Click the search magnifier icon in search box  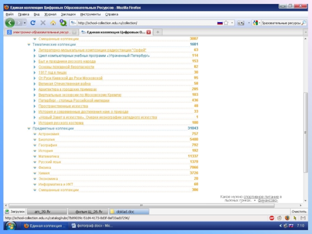pyautogui.click(x=303, y=23)
